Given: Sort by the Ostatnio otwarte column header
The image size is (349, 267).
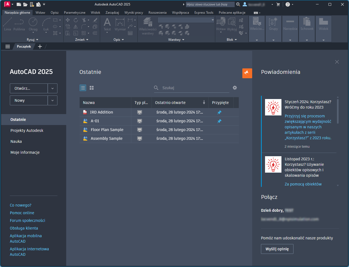Looking at the screenshot, I should (x=180, y=103).
